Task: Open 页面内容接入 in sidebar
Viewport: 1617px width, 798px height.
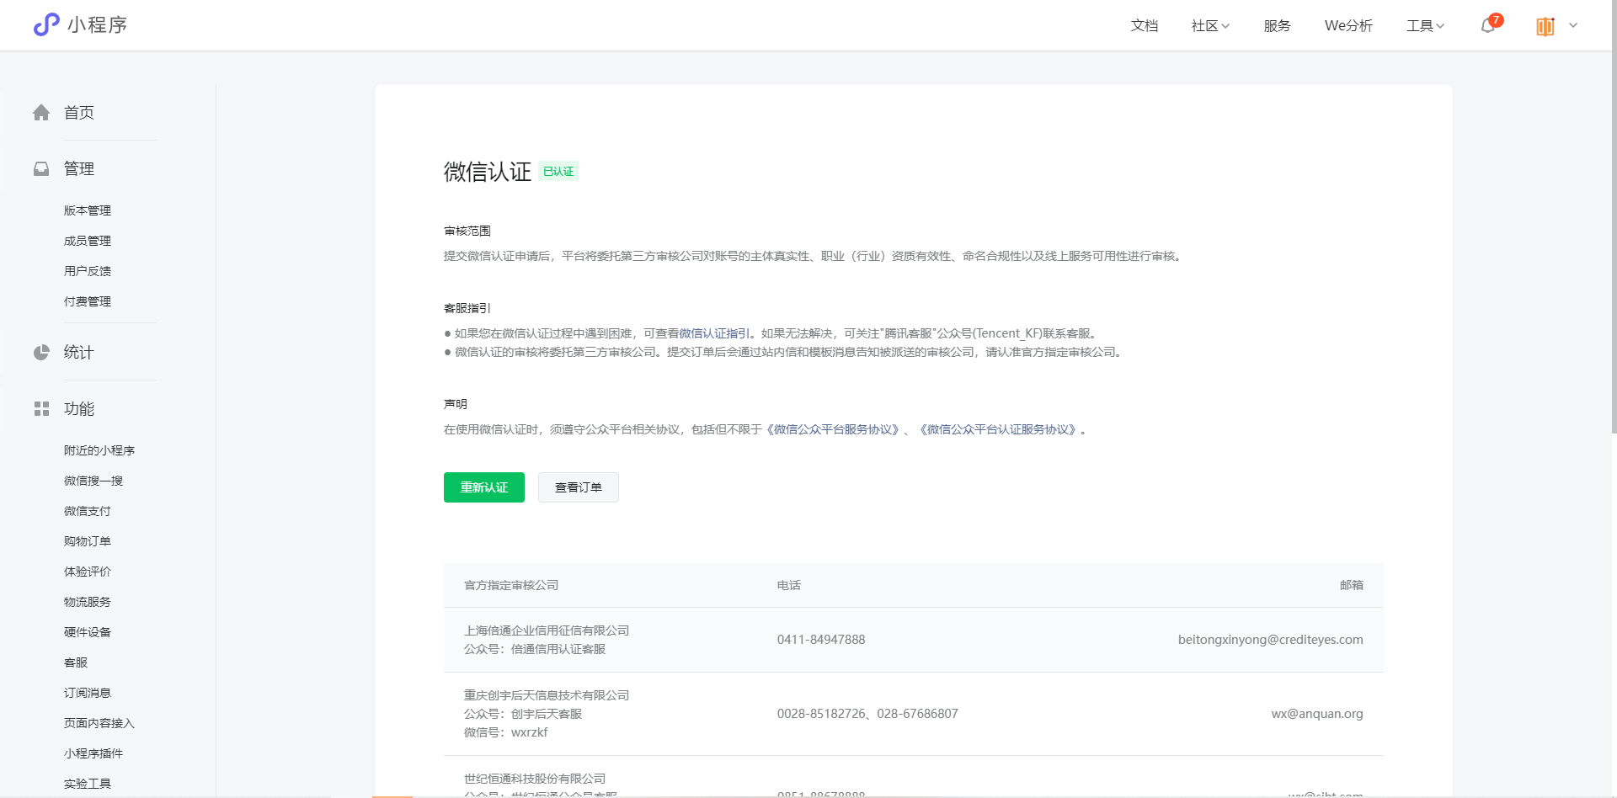Action: click(99, 723)
